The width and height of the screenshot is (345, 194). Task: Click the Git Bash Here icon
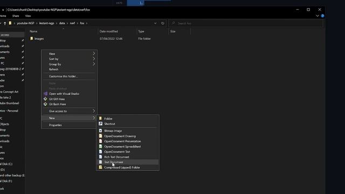[45, 104]
